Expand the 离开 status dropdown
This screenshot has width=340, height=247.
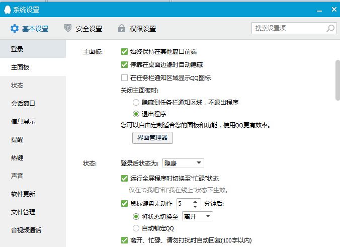click(198, 216)
